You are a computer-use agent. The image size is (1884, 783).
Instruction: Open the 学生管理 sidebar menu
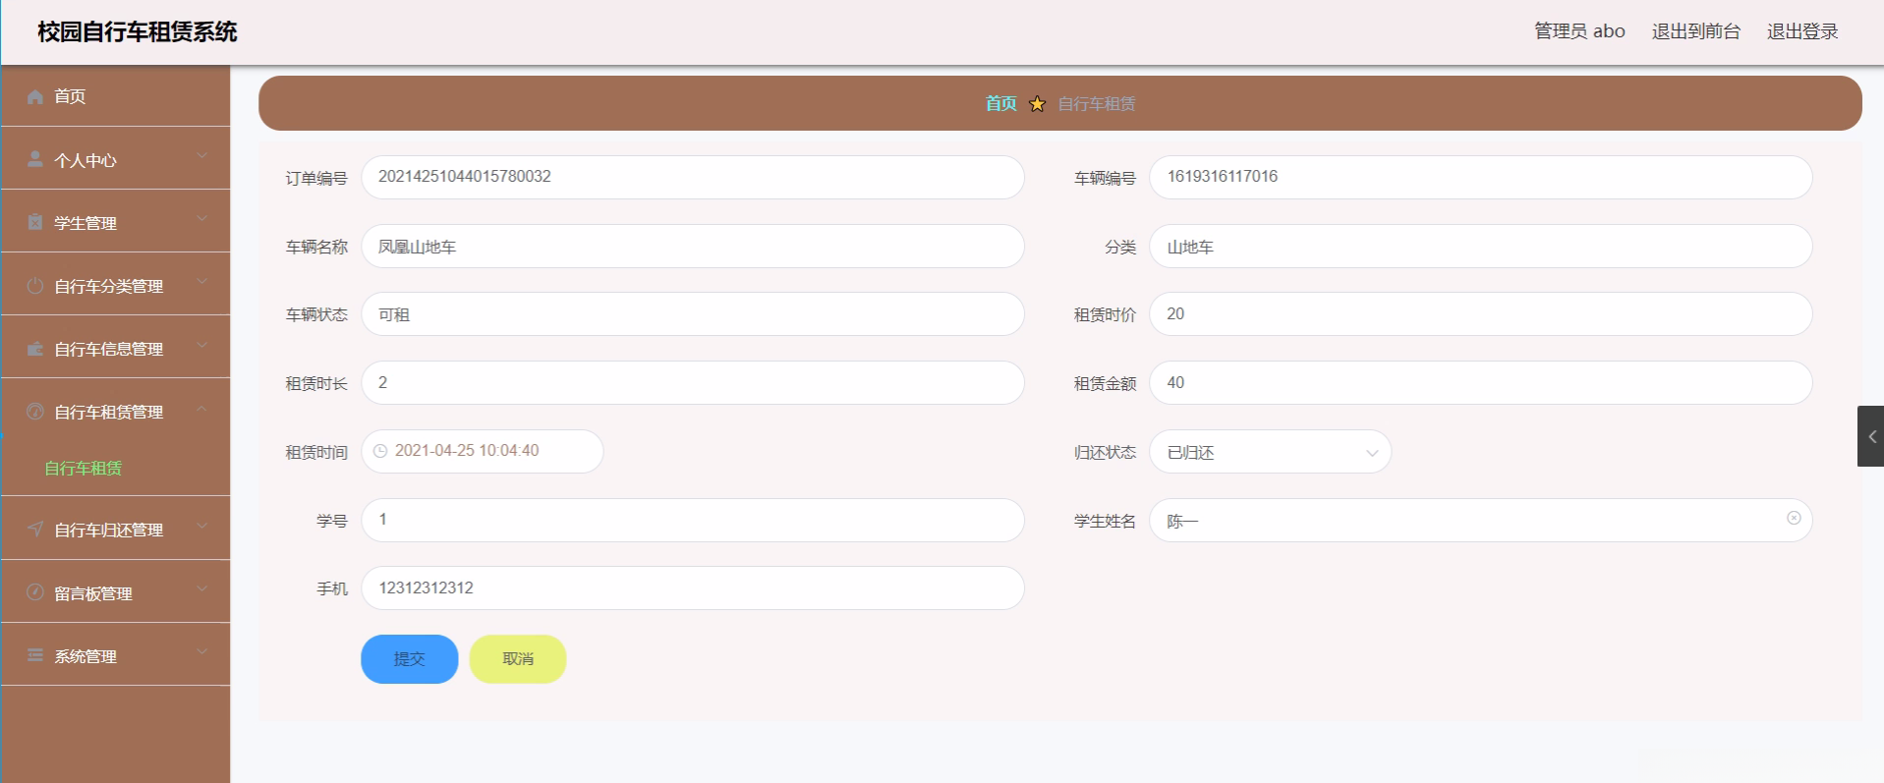tap(116, 222)
